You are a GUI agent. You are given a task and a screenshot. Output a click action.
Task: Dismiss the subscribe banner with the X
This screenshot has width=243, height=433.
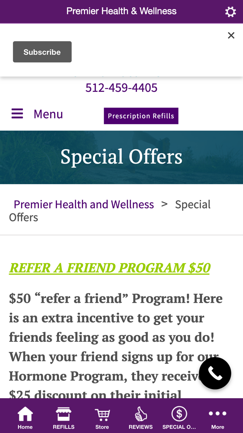(x=231, y=35)
